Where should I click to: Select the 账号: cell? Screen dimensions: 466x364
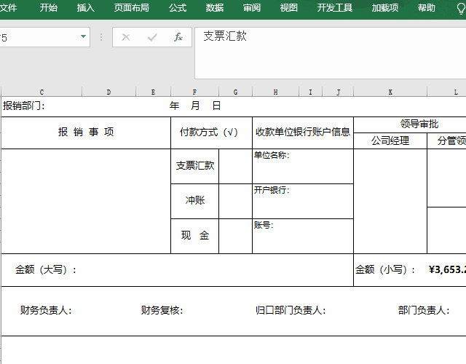point(303,236)
